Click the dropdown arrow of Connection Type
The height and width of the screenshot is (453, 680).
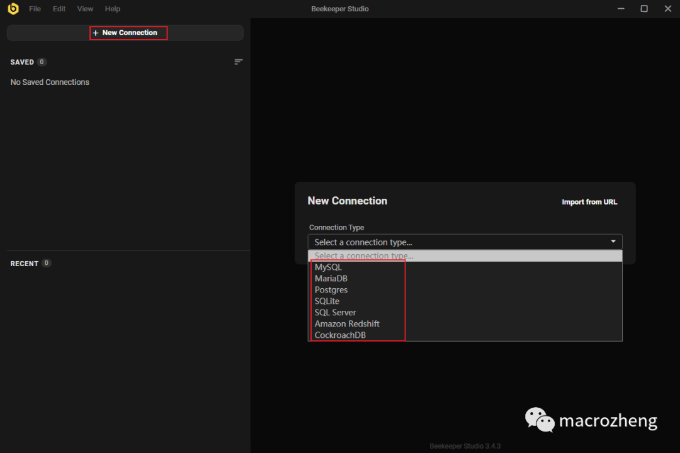pyautogui.click(x=613, y=242)
